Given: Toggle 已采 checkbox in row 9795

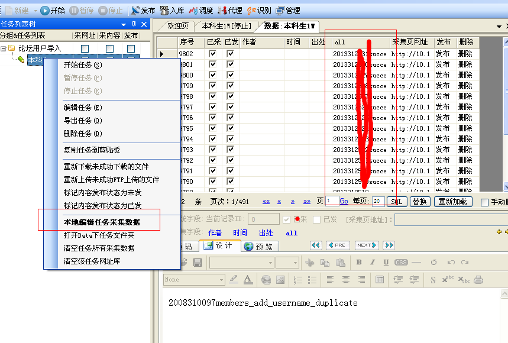Looking at the screenshot, I should click(212, 128).
